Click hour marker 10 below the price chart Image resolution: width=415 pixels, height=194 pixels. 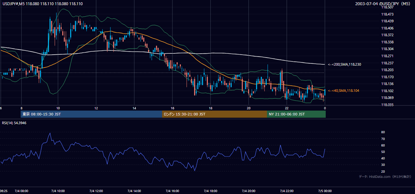[x=58, y=108]
